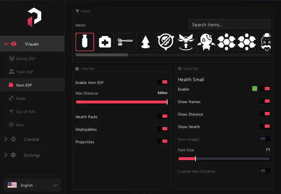Click the Max Distance slider bar
This screenshot has height=194, width=281.
(x=122, y=102)
